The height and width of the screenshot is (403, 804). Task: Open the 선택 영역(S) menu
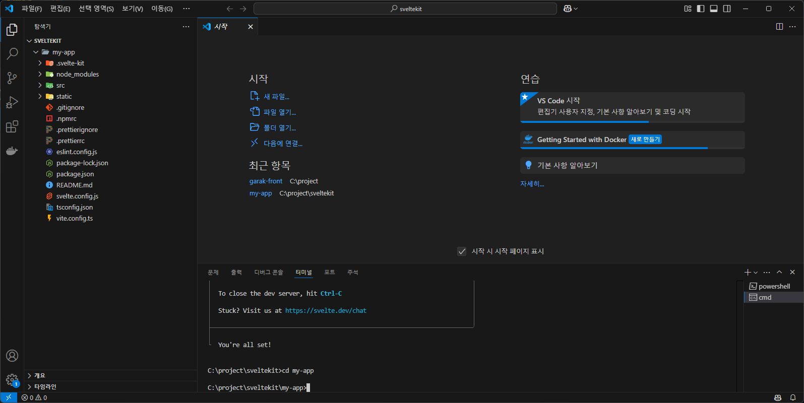coord(96,9)
